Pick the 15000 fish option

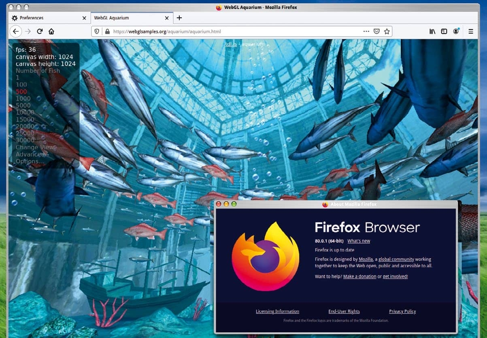pyautogui.click(x=25, y=119)
